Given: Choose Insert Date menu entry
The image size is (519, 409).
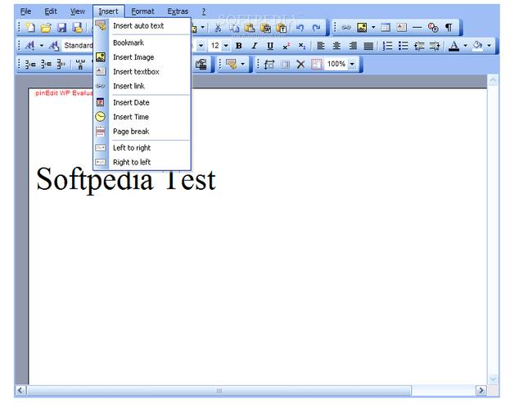Looking at the screenshot, I should click(142, 102).
